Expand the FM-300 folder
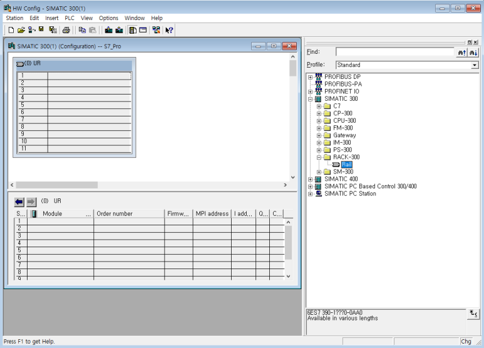The width and height of the screenshot is (484, 348). (x=319, y=128)
